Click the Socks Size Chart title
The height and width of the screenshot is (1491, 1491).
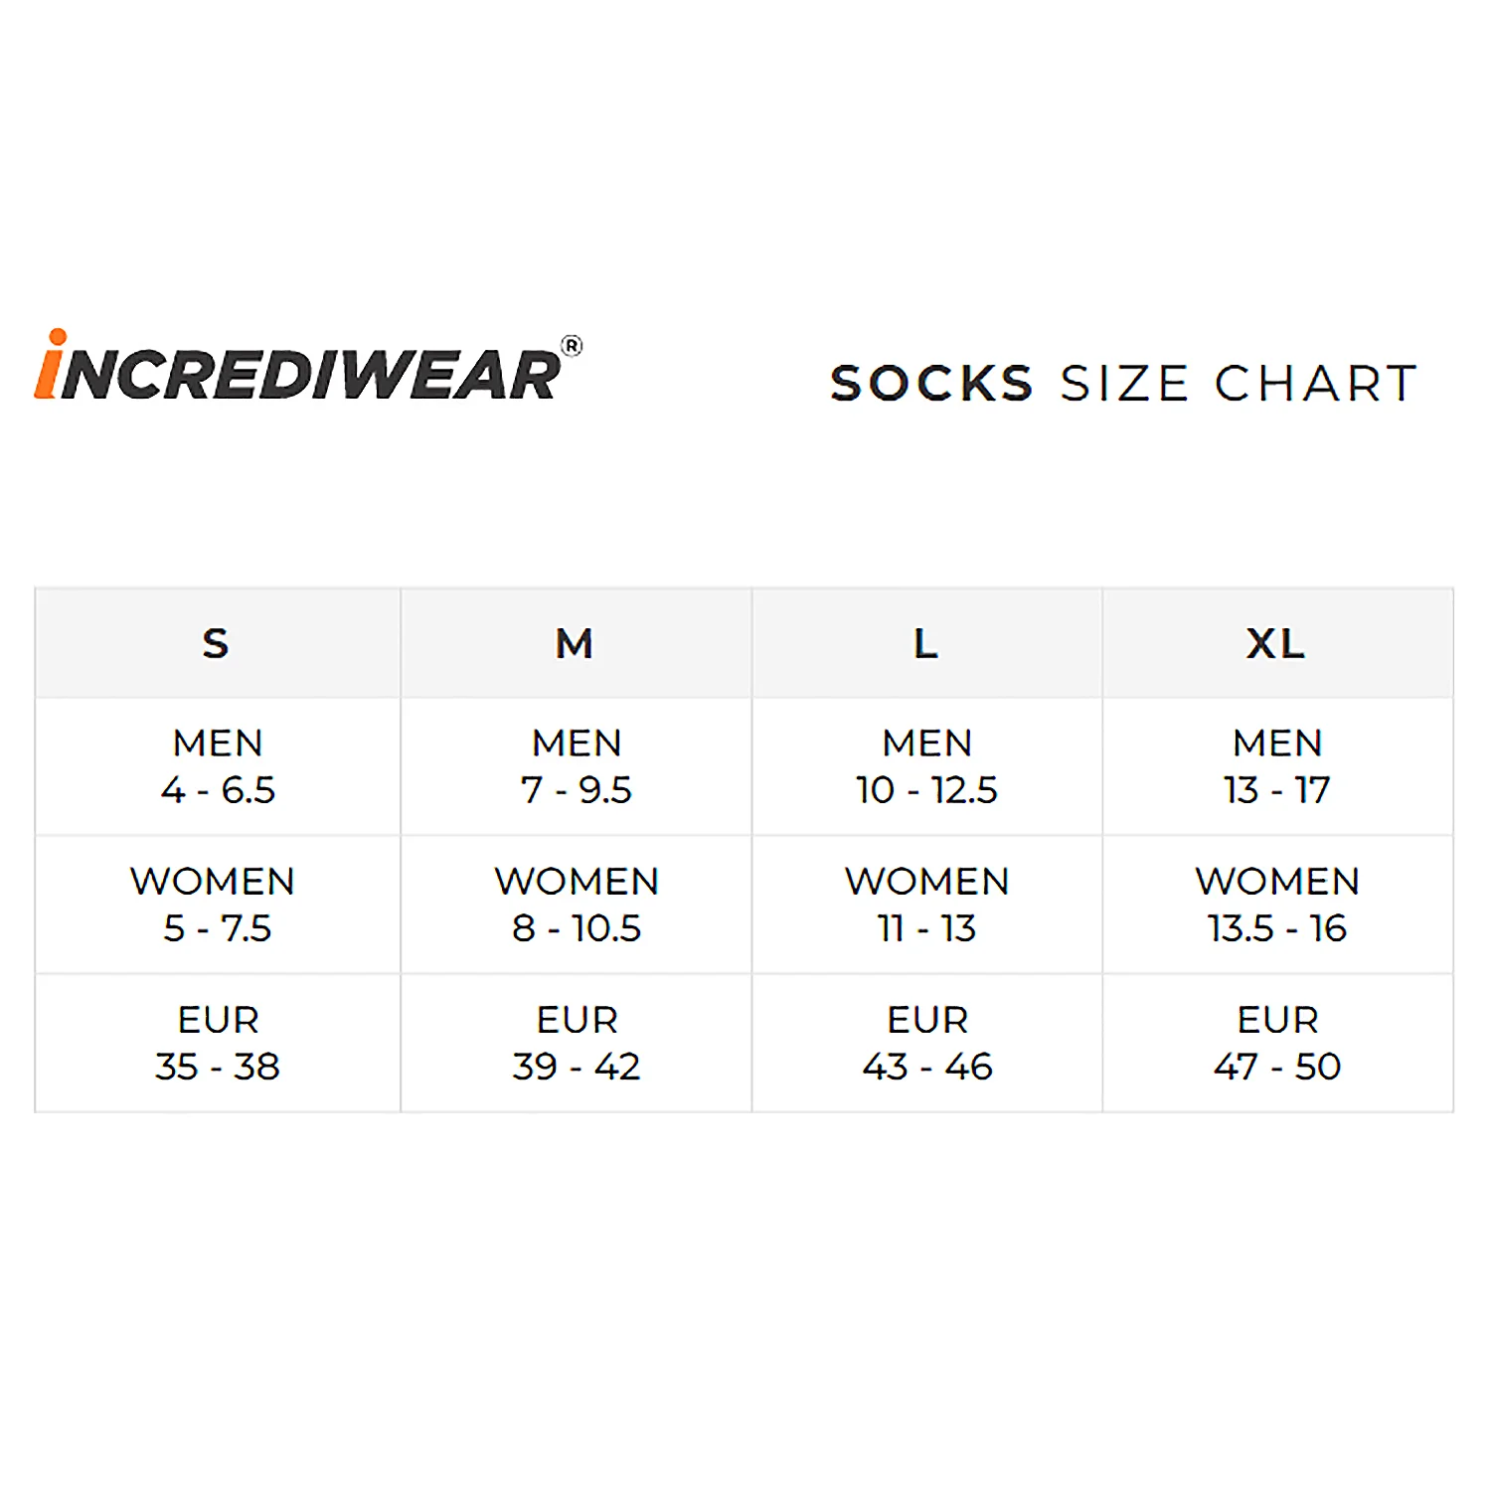tap(1123, 384)
